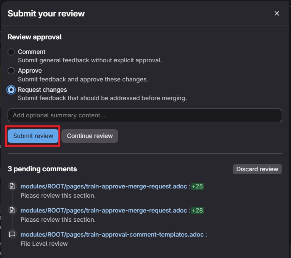Click the "3 pending comments" heading
This screenshot has width=291, height=258.
click(42, 169)
